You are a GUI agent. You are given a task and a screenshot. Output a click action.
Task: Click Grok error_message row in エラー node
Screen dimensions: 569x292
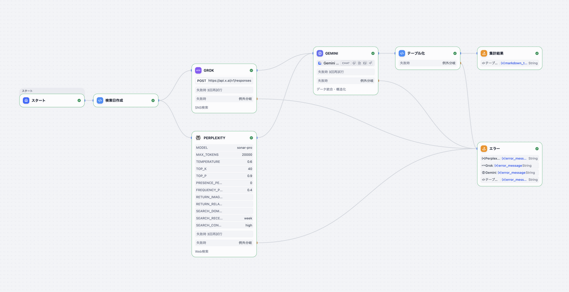click(x=508, y=165)
